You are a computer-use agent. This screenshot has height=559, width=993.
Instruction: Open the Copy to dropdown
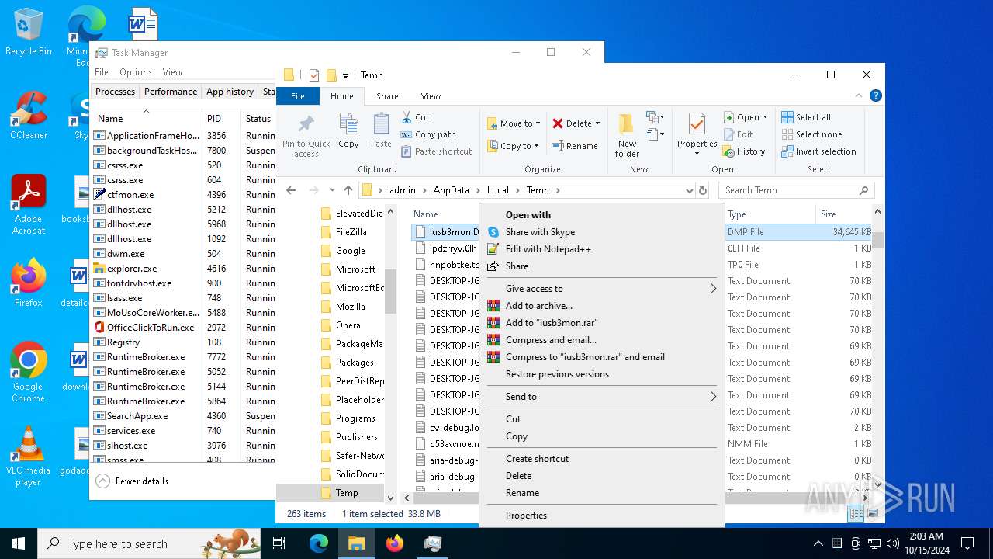point(514,146)
